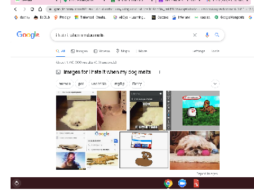Click the launcher circle button on the shelf
The height and width of the screenshot is (191, 254).
point(16,183)
